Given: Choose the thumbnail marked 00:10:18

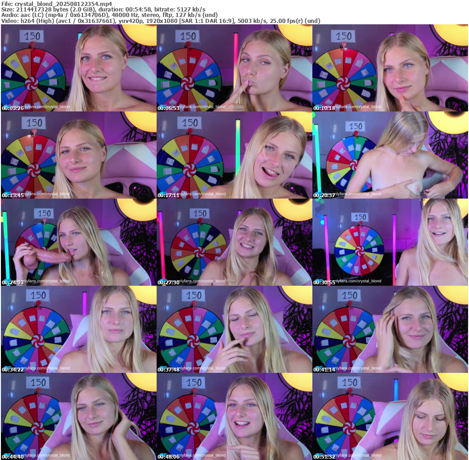Looking at the screenshot, I should pos(390,68).
